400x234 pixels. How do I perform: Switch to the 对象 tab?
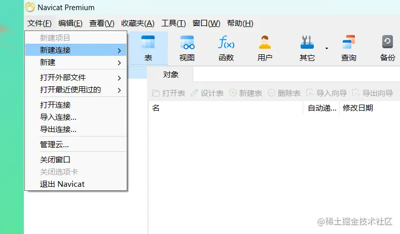coord(170,75)
